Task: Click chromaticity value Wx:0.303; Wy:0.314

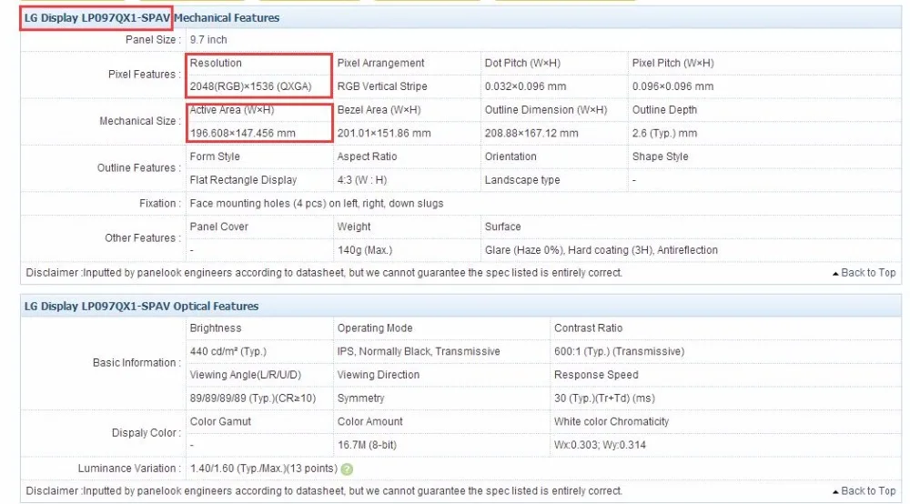Action: 600,445
